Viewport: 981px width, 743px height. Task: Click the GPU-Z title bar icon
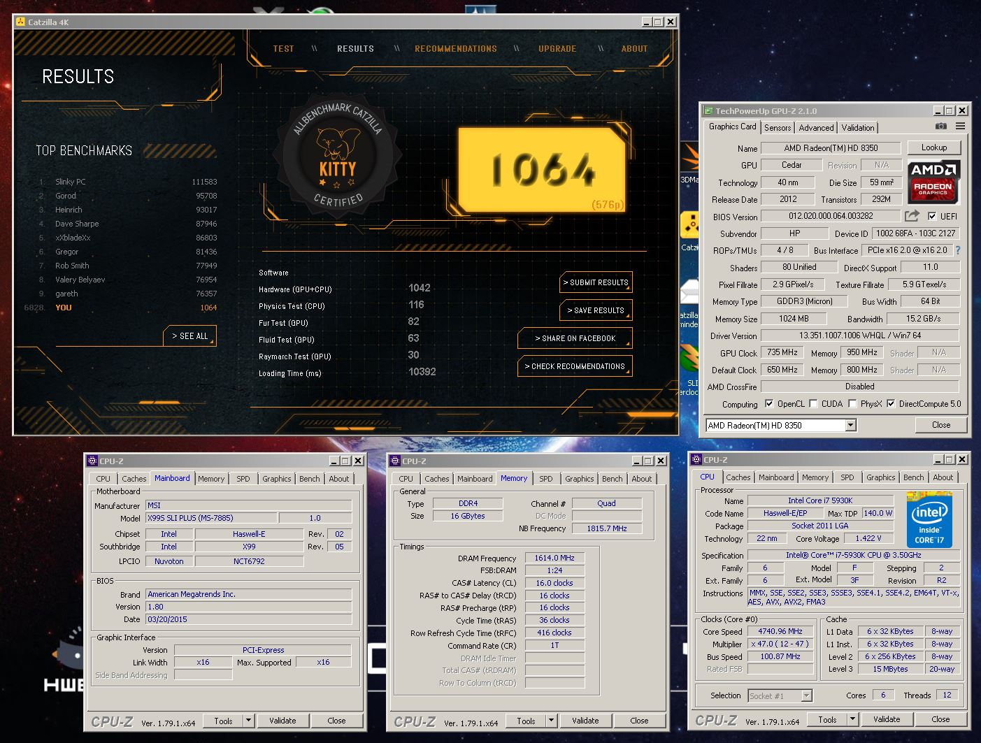[708, 110]
